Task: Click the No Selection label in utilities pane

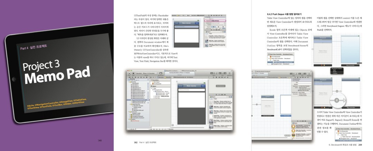Action: click(221, 86)
